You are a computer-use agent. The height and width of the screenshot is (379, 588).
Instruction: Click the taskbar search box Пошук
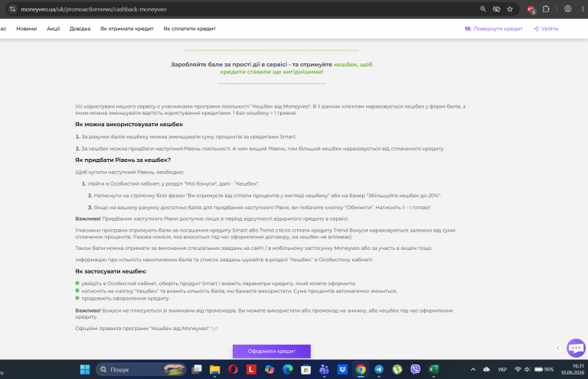(x=142, y=370)
